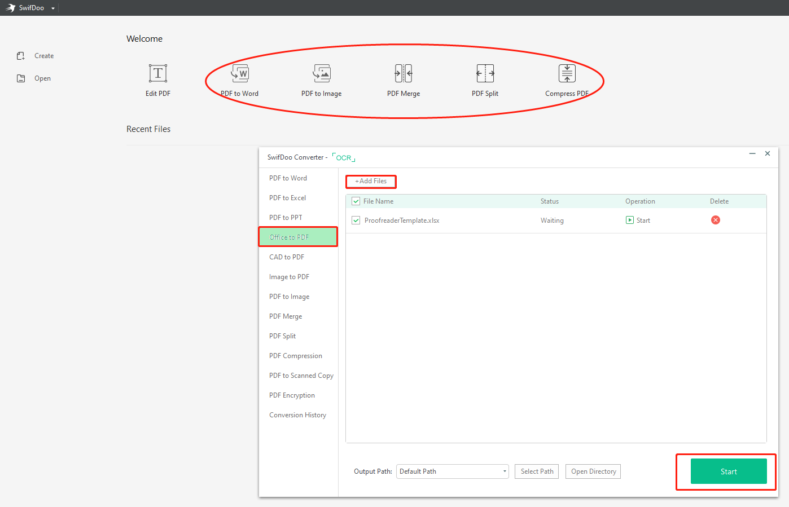Viewport: 789px width, 507px height.
Task: Open the PDF to Image welcome icon
Action: 322,73
